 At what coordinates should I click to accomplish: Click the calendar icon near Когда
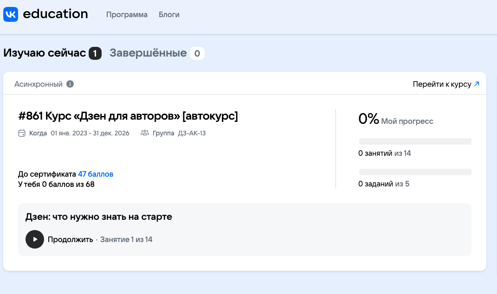(x=21, y=133)
